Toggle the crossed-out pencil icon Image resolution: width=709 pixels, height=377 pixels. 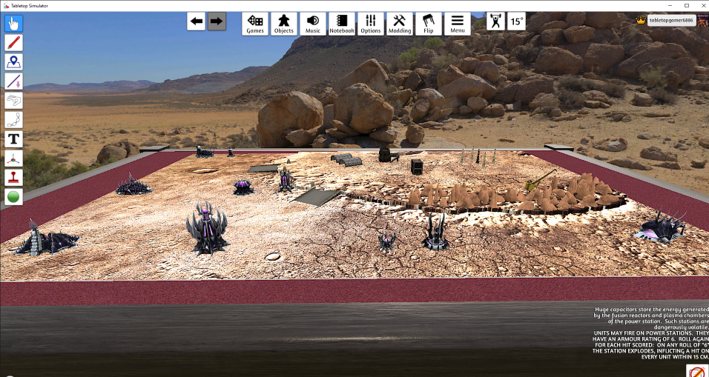tap(697, 370)
